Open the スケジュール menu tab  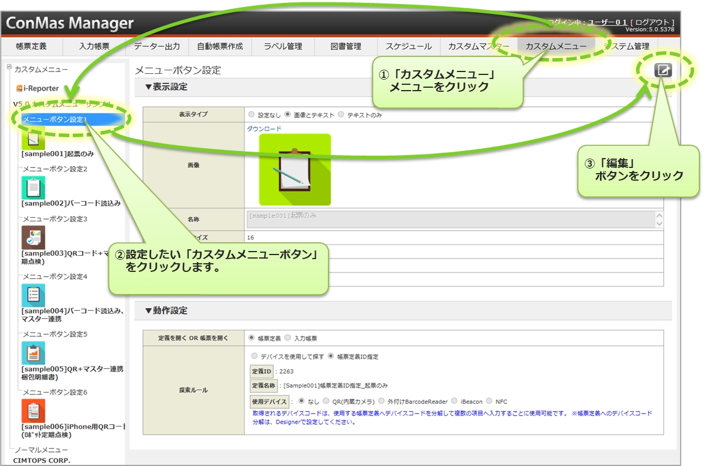point(409,46)
